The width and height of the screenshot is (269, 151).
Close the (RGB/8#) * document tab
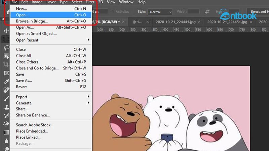coord(123,22)
